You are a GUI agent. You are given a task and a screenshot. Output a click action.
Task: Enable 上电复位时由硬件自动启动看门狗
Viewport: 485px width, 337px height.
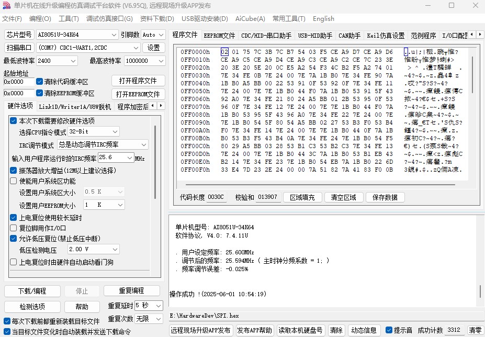pos(13,262)
